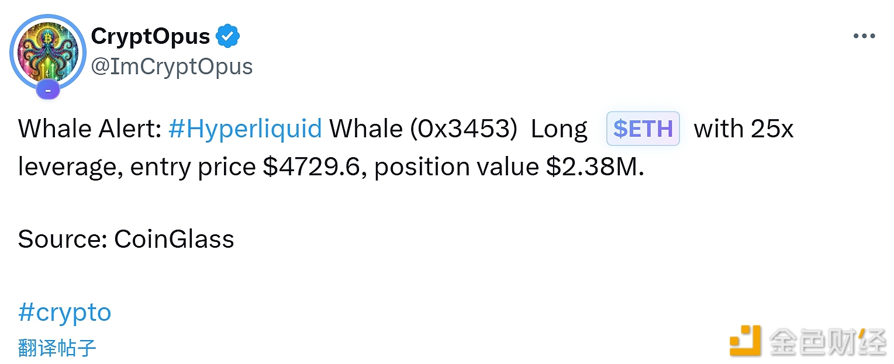Click the blue verified checkmark badge
This screenshot has width=894, height=364.
[228, 37]
